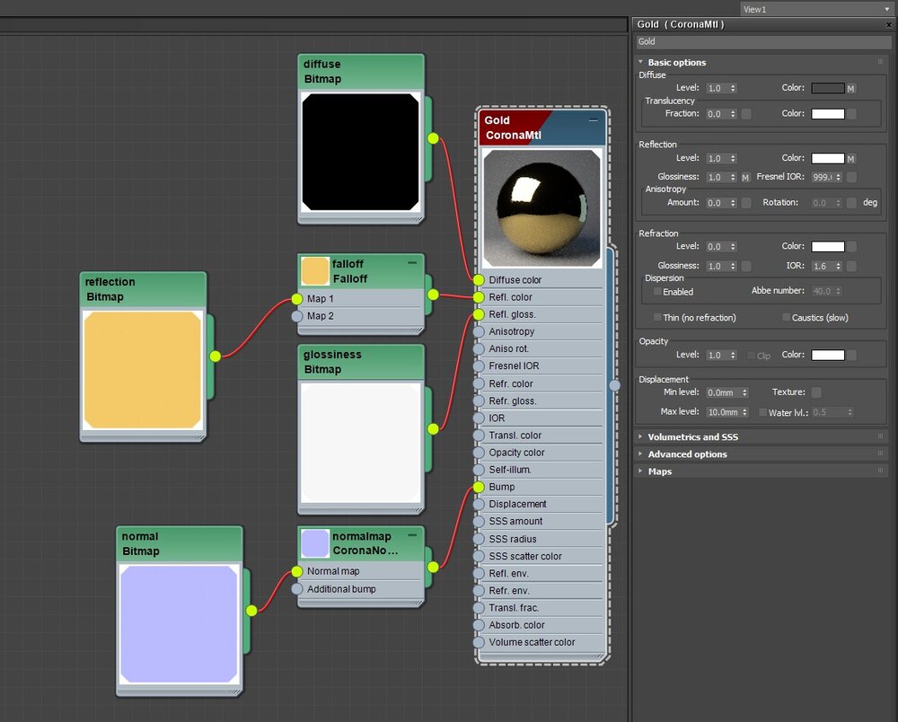898x722 pixels.
Task: Click the Additional bump socket on normalmap node
Action: coord(297,589)
